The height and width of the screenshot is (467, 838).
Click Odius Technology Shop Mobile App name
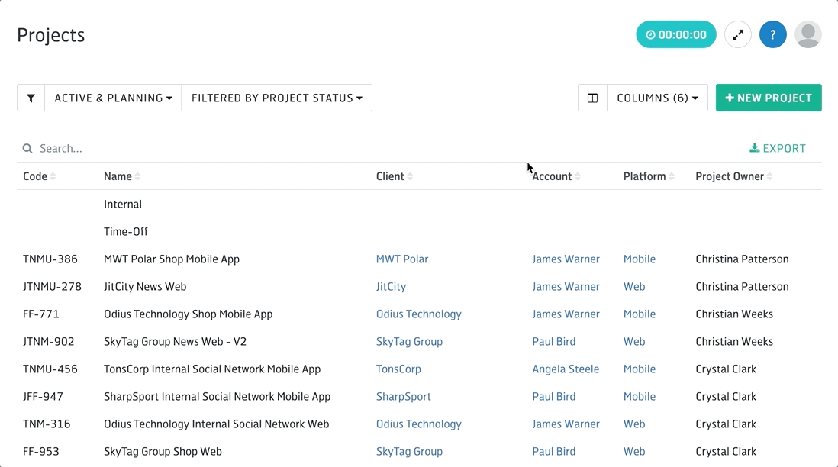[x=188, y=314]
